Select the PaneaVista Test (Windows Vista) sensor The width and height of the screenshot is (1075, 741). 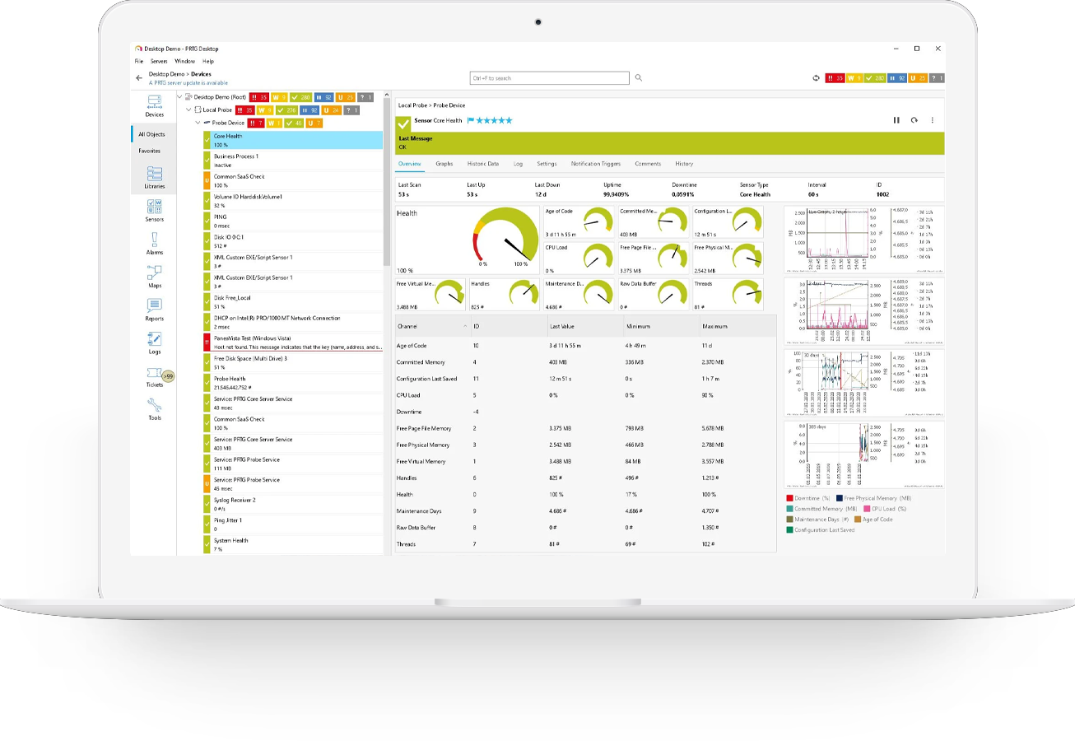tap(292, 343)
